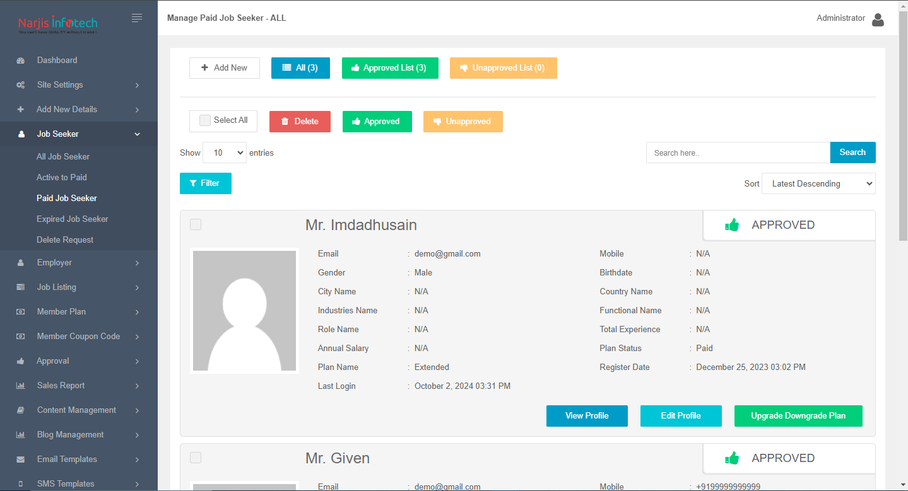
Task: Show the Unapproved List (0)
Action: click(x=504, y=68)
